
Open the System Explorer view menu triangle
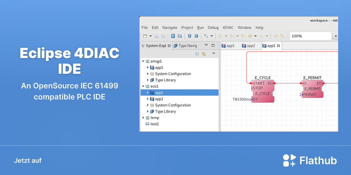pos(214,53)
